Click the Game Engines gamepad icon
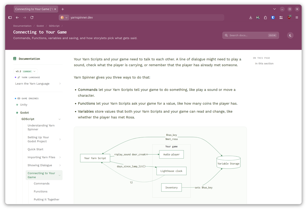 pos(19,98)
